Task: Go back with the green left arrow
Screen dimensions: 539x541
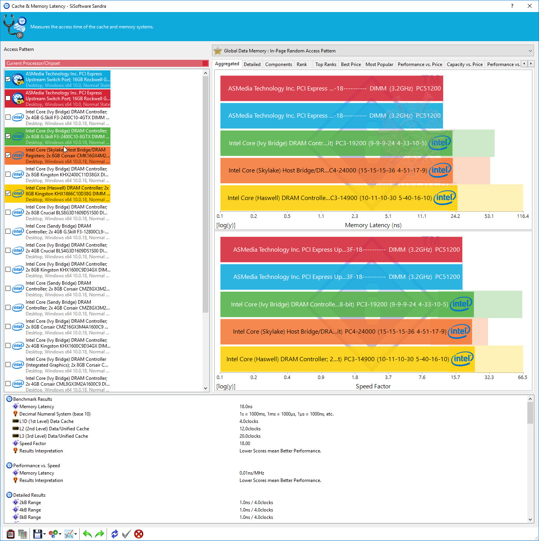Action: (87, 534)
